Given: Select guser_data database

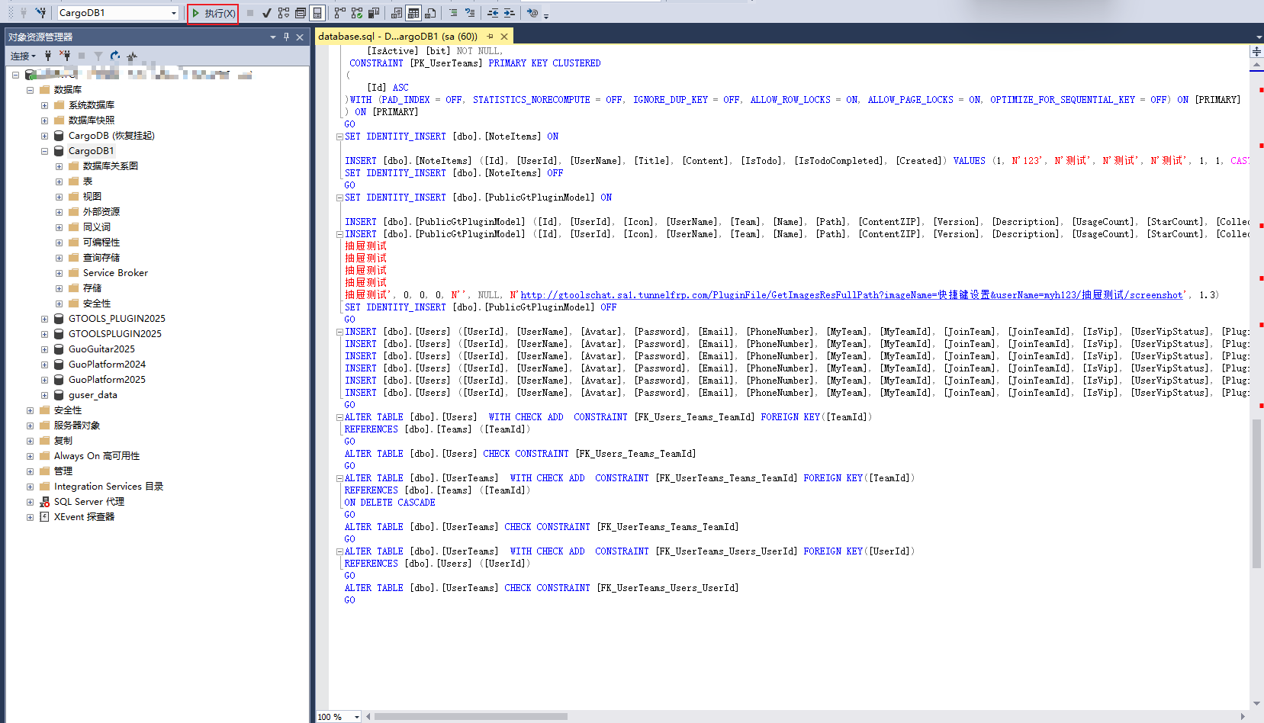Looking at the screenshot, I should tap(92, 395).
